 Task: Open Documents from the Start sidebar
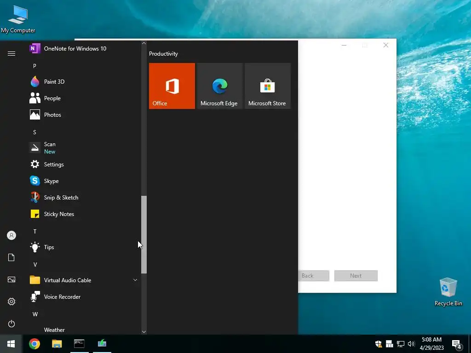point(11,257)
